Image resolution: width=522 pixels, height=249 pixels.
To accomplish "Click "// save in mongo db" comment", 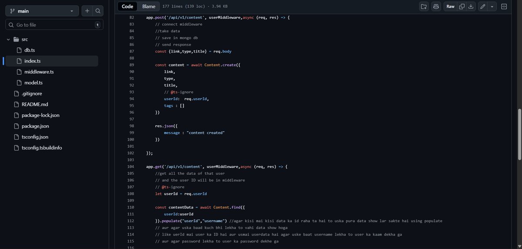I will (x=177, y=38).
